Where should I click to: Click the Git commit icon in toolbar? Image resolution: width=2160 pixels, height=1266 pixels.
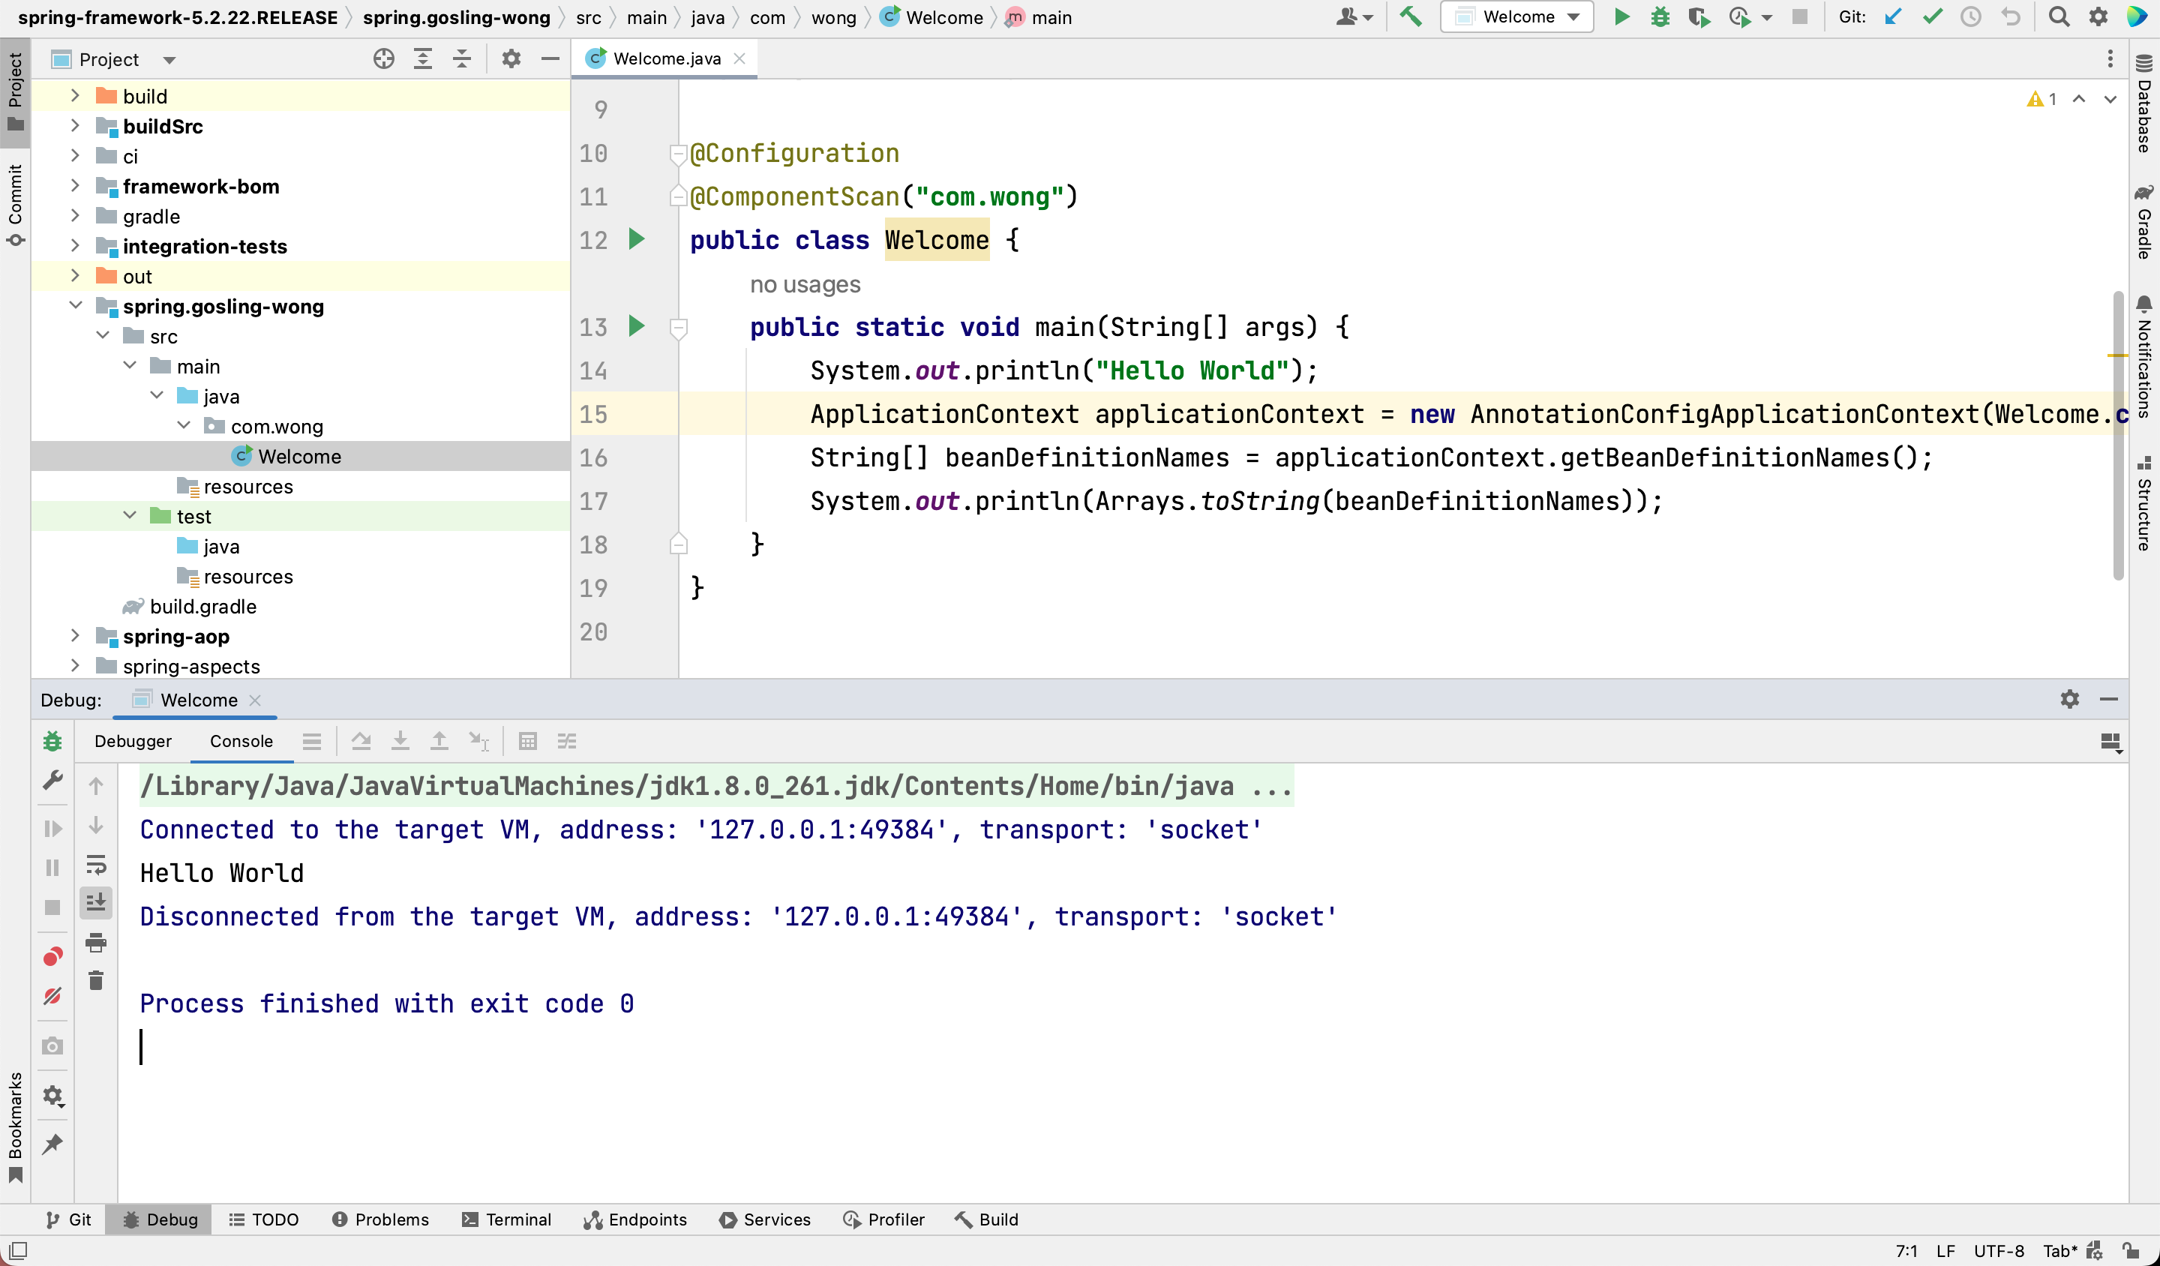(1934, 18)
